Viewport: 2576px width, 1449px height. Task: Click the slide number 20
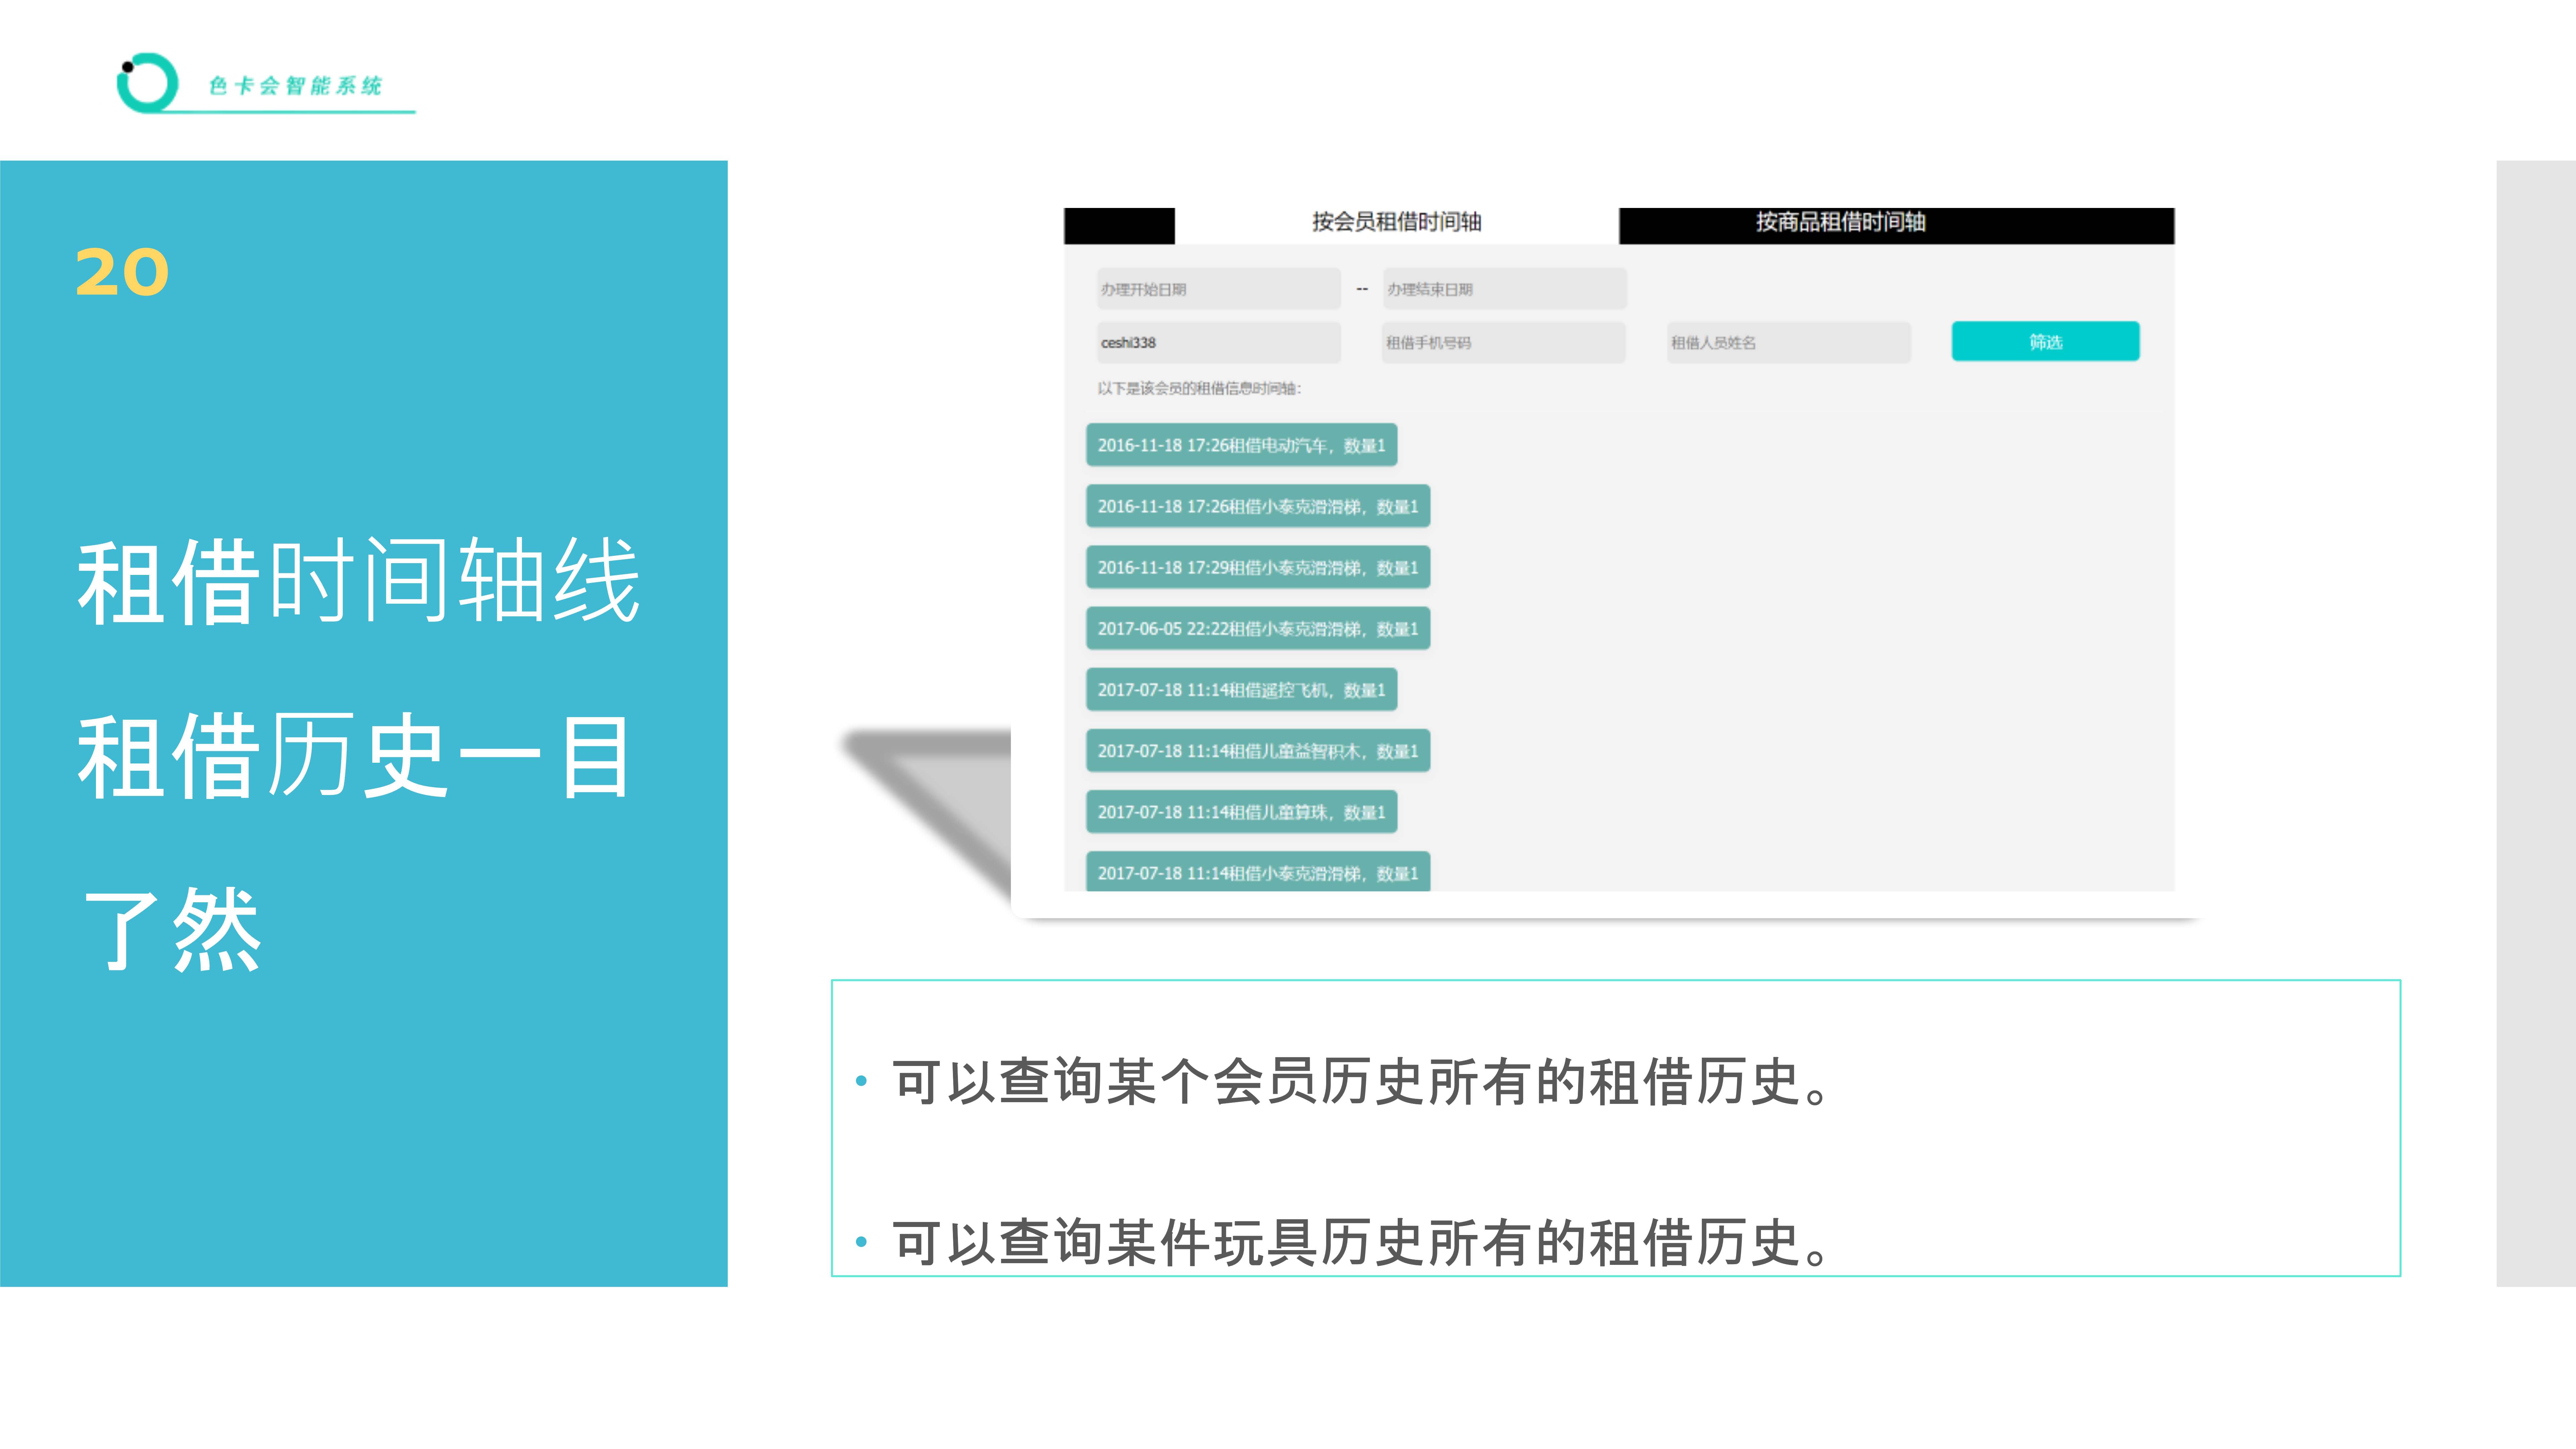tap(122, 272)
